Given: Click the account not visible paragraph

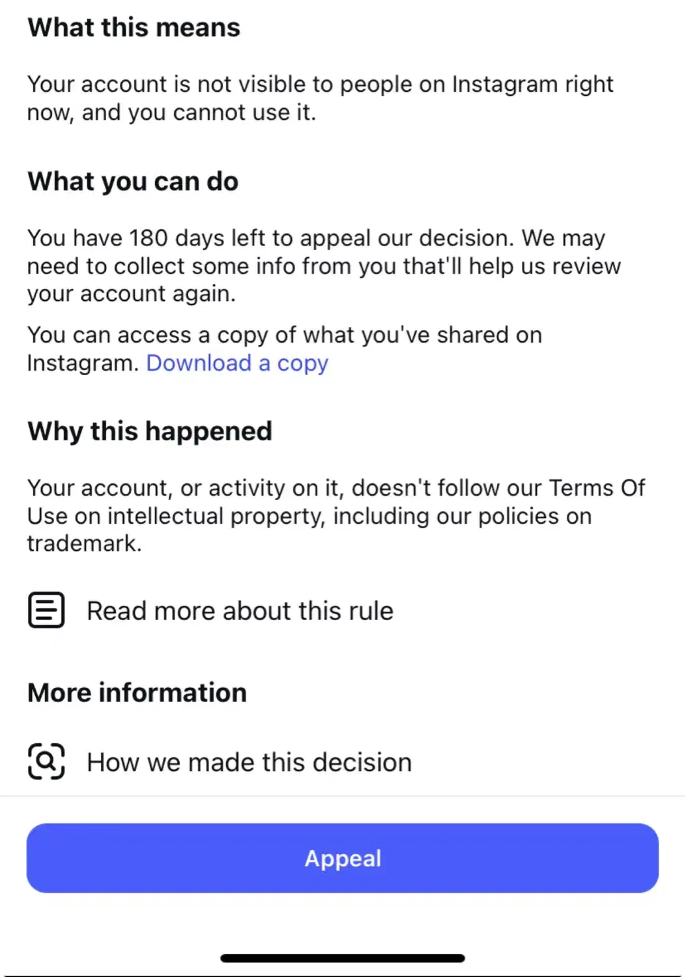Looking at the screenshot, I should click(320, 98).
